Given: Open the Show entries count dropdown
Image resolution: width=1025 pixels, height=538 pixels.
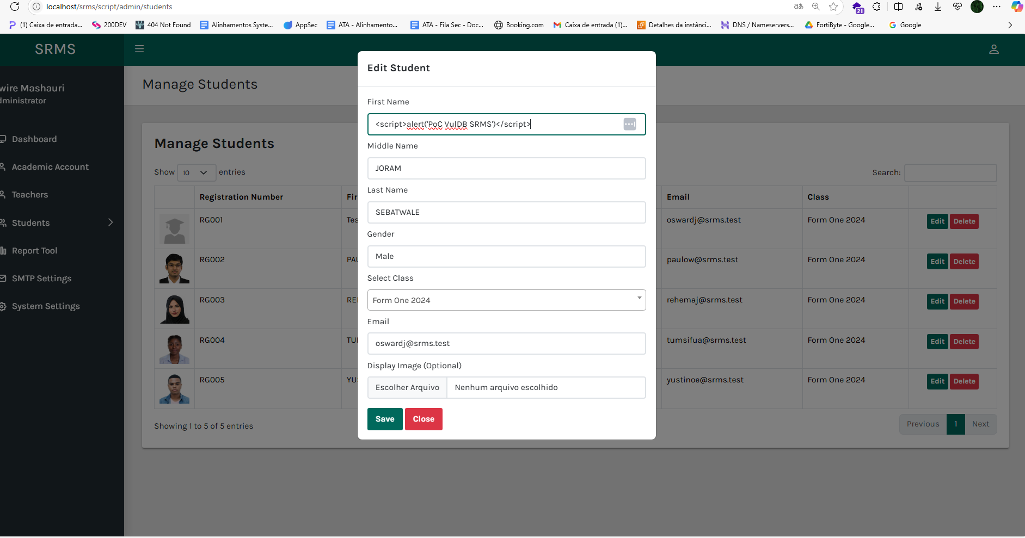Looking at the screenshot, I should [x=197, y=172].
